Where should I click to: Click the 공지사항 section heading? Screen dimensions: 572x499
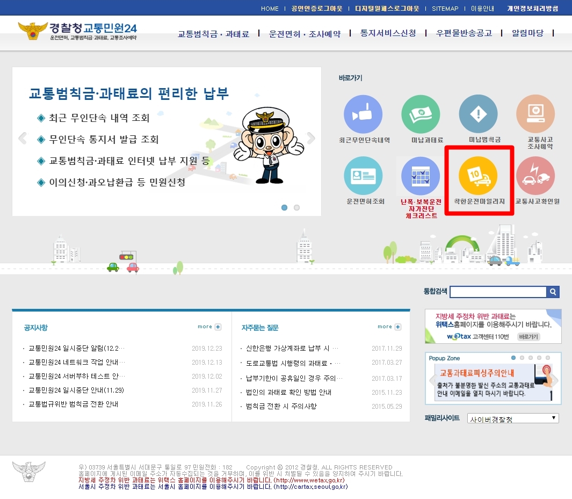36,328
